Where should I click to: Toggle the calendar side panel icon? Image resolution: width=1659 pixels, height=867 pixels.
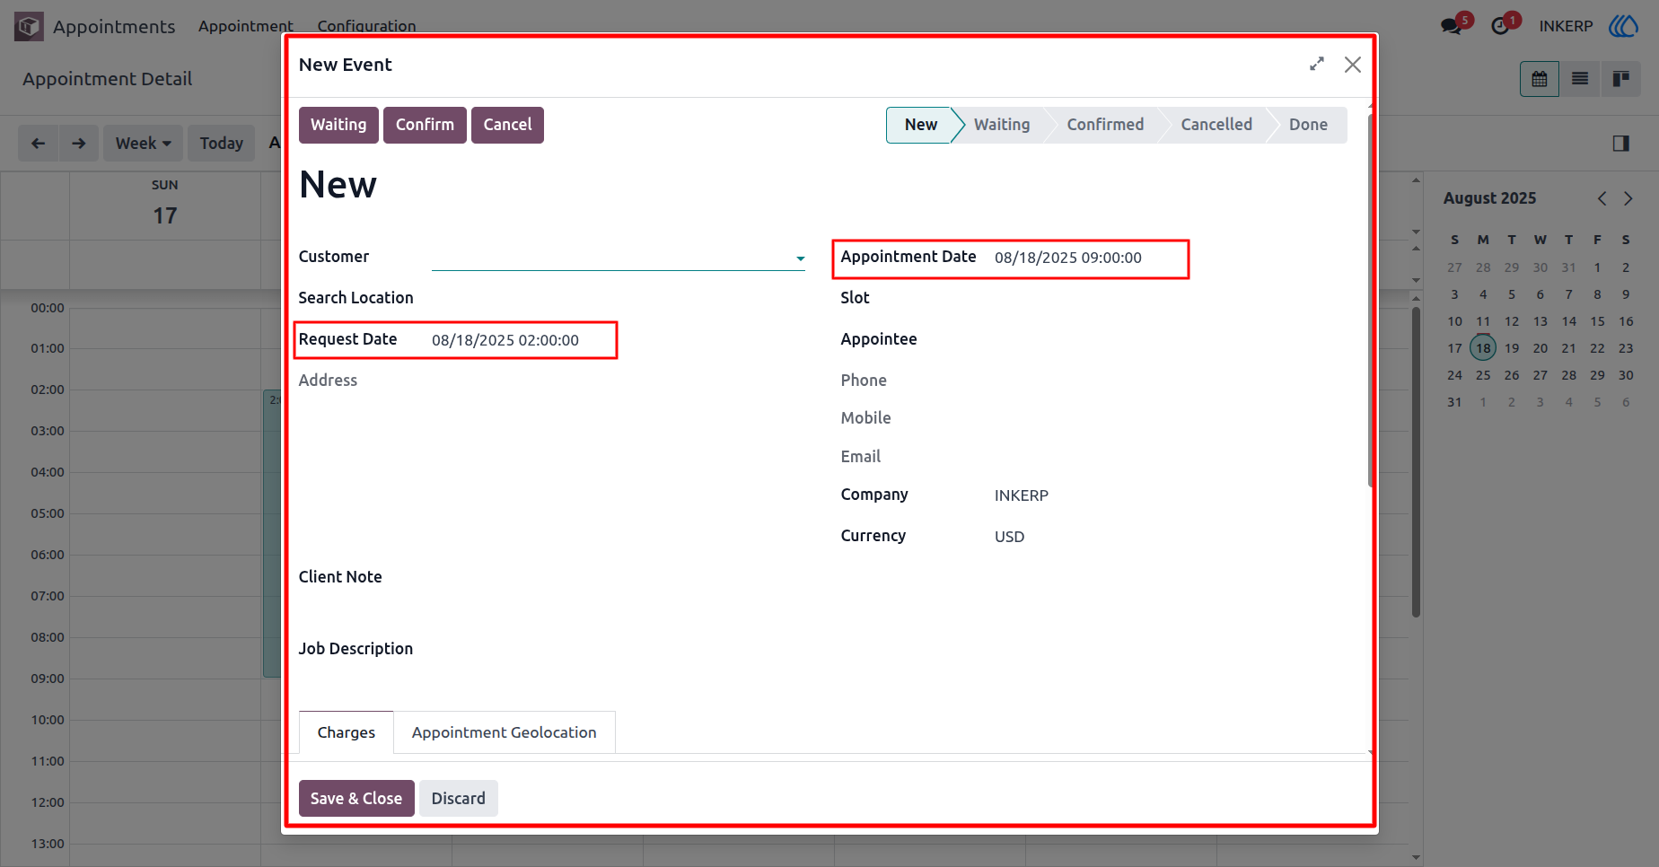click(1621, 144)
